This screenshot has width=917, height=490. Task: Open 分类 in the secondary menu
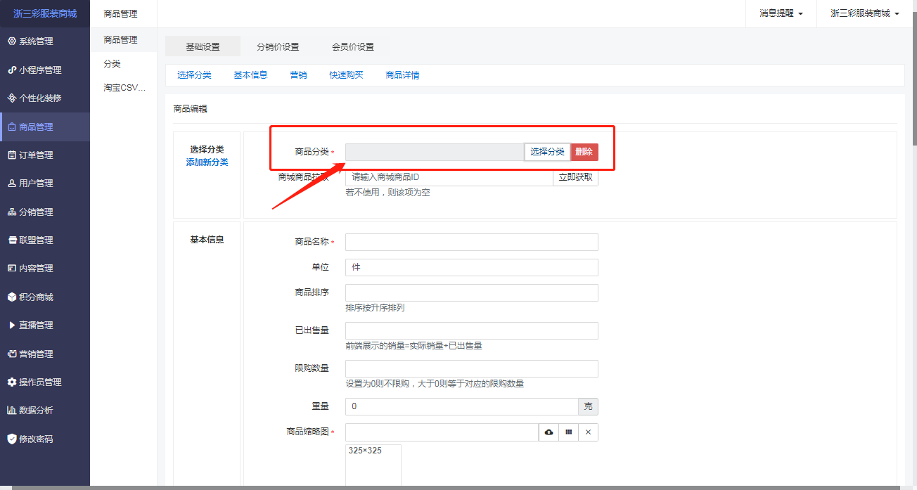click(124, 64)
